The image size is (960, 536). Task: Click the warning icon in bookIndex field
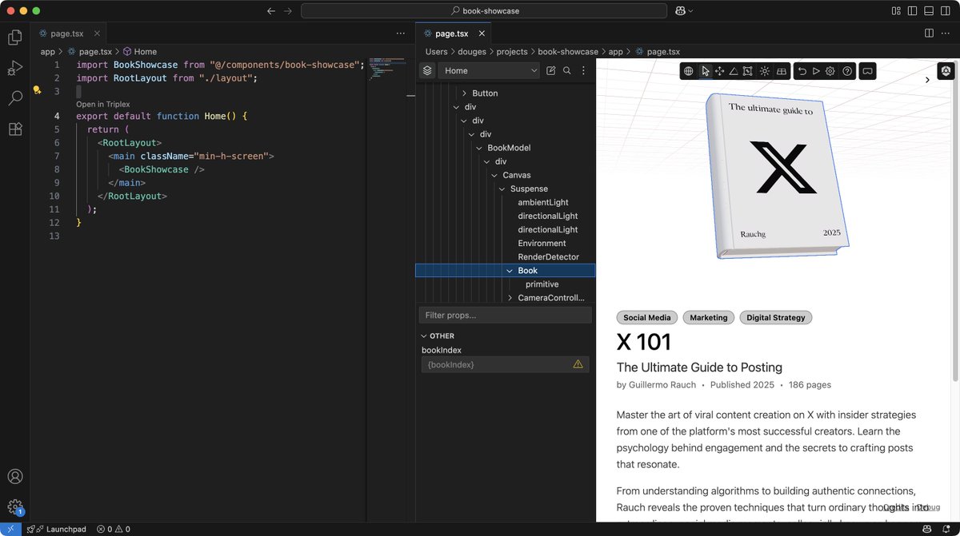(x=578, y=364)
